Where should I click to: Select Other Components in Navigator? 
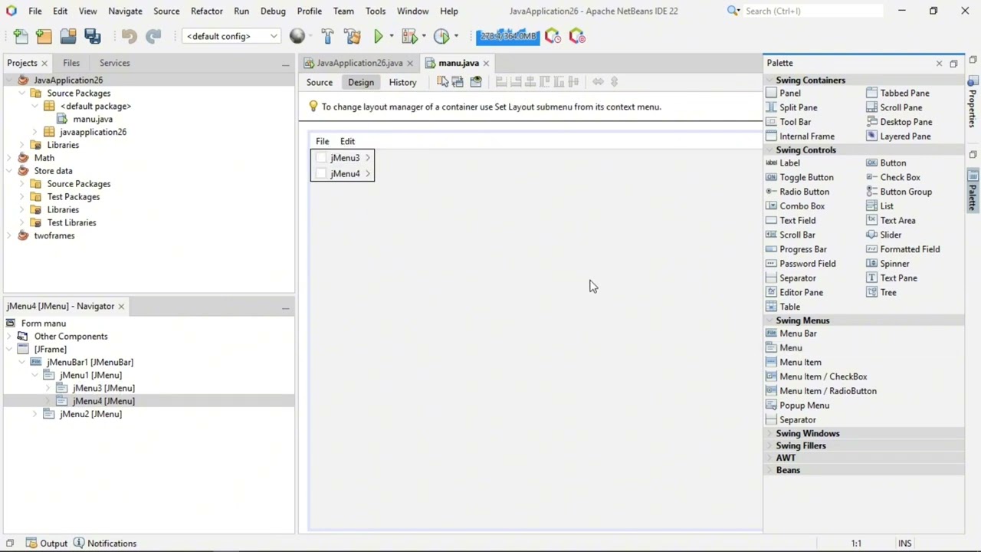click(x=71, y=336)
